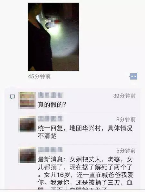Open the avatar beside '真的假的?' comment

[x=27, y=100]
